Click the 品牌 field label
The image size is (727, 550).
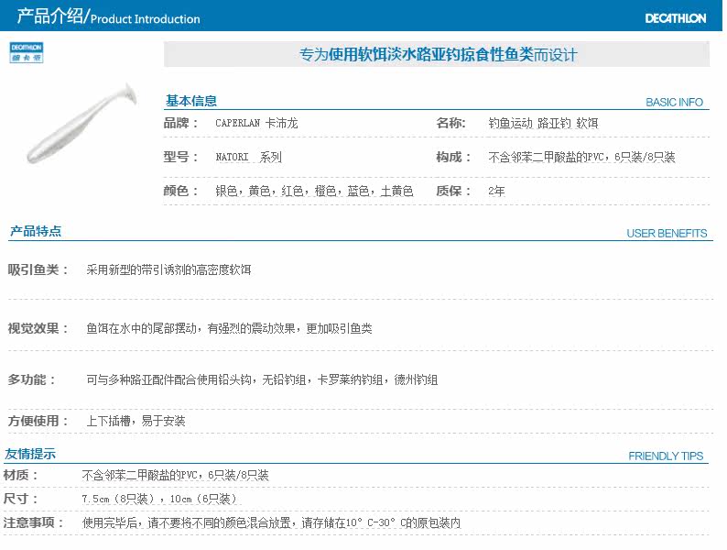pyautogui.click(x=180, y=123)
